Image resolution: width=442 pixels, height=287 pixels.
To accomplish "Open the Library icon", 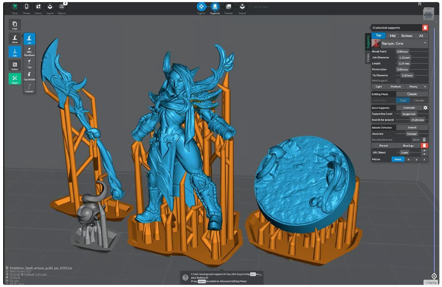I will 38,7.
